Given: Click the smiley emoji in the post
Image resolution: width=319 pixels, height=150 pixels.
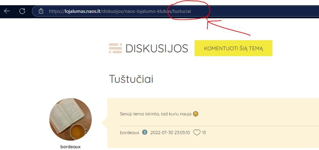Looking at the screenshot, I should (x=196, y=114).
